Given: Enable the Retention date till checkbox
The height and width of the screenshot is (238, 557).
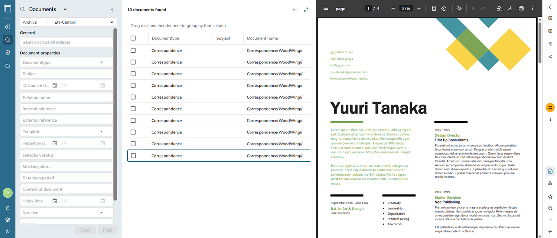Looking at the screenshot, I should click(61, 143).
